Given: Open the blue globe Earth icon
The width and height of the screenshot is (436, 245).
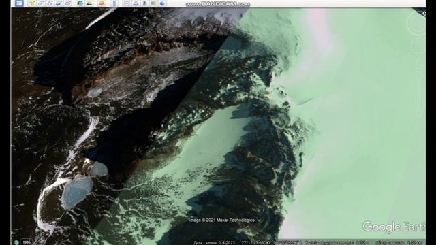Looking at the screenshot, I should [x=163, y=3].
